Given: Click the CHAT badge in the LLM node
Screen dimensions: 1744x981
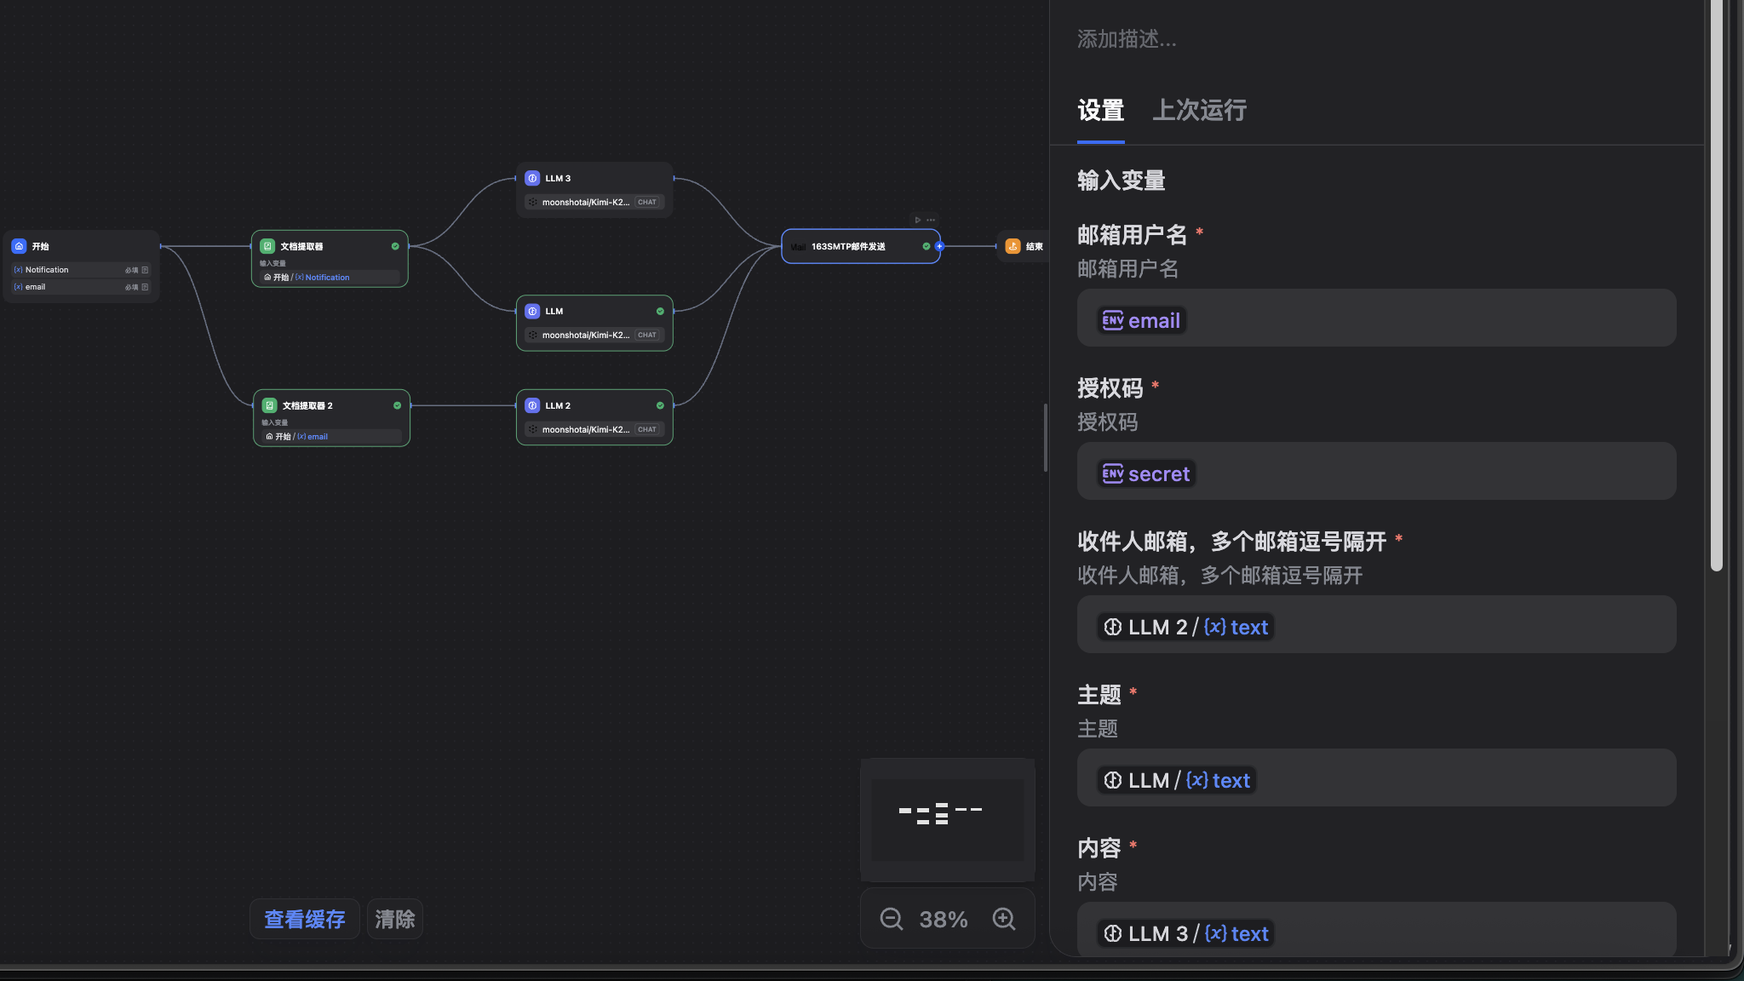Looking at the screenshot, I should pos(647,335).
